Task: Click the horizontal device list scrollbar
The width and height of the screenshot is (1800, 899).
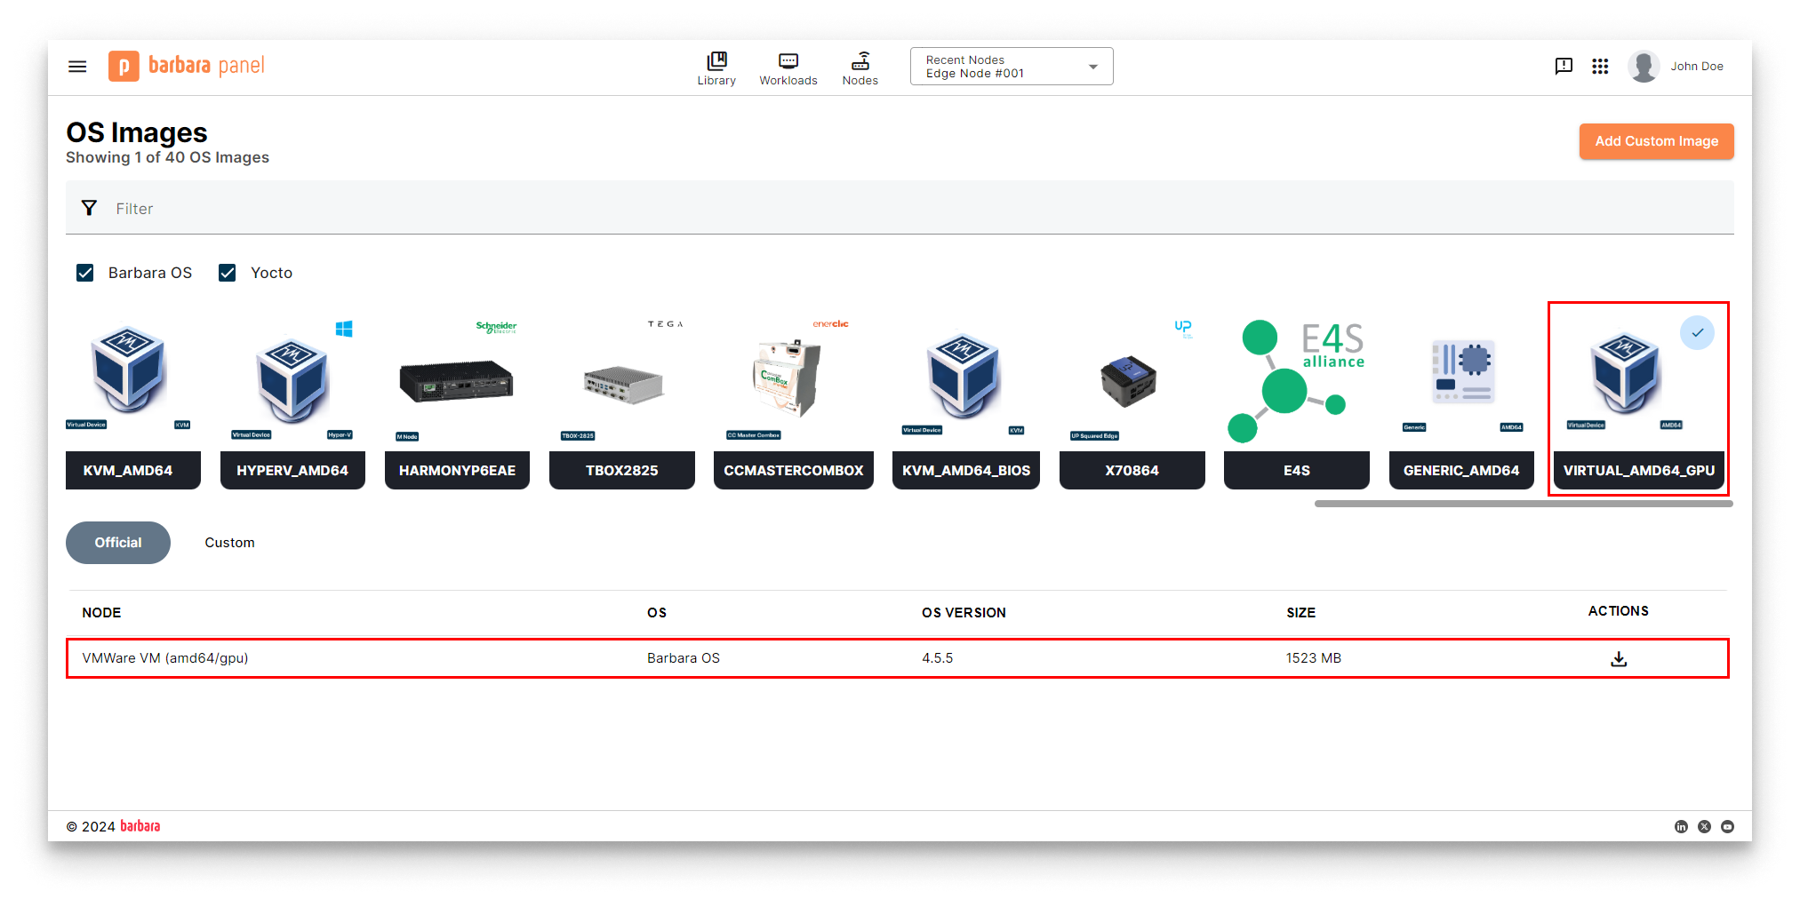Action: tap(1523, 504)
